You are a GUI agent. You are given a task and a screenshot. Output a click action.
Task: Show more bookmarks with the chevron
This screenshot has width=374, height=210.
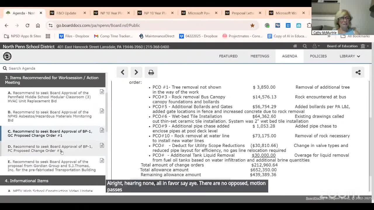(329, 36)
